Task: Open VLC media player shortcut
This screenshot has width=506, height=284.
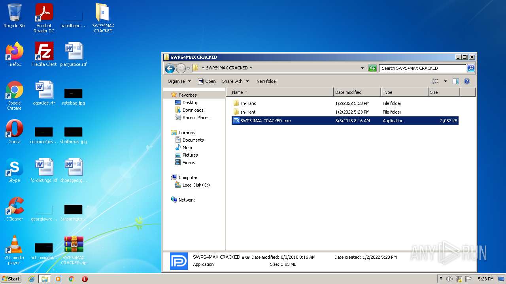Action: [14, 250]
